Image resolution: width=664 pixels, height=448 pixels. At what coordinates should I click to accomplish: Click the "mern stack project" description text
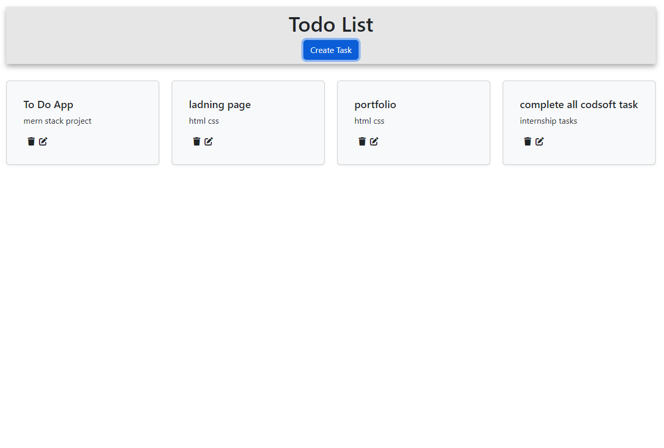click(57, 121)
